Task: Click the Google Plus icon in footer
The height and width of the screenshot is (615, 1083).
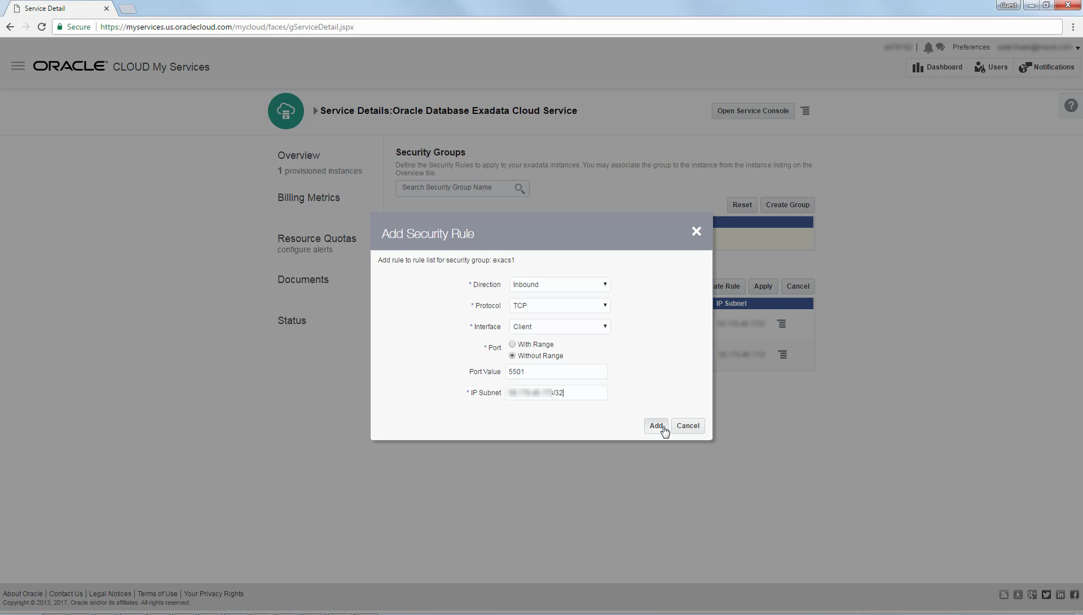Action: tap(1032, 595)
